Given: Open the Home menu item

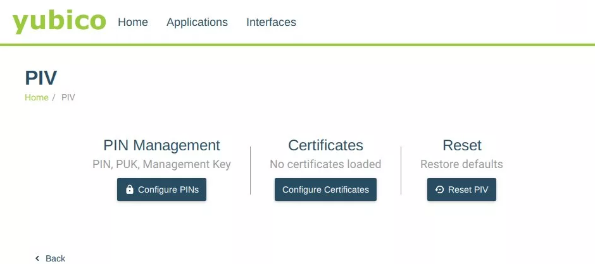Looking at the screenshot, I should [x=133, y=22].
